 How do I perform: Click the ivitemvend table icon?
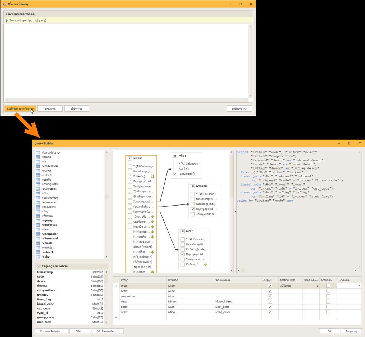(x=38, y=238)
